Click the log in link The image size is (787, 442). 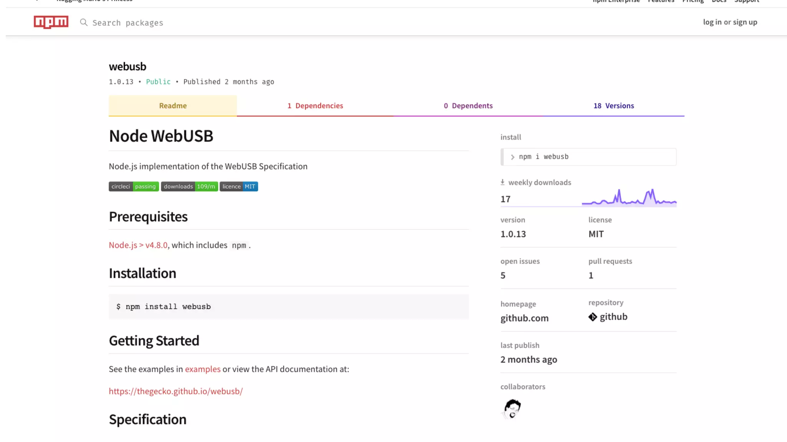[712, 22]
